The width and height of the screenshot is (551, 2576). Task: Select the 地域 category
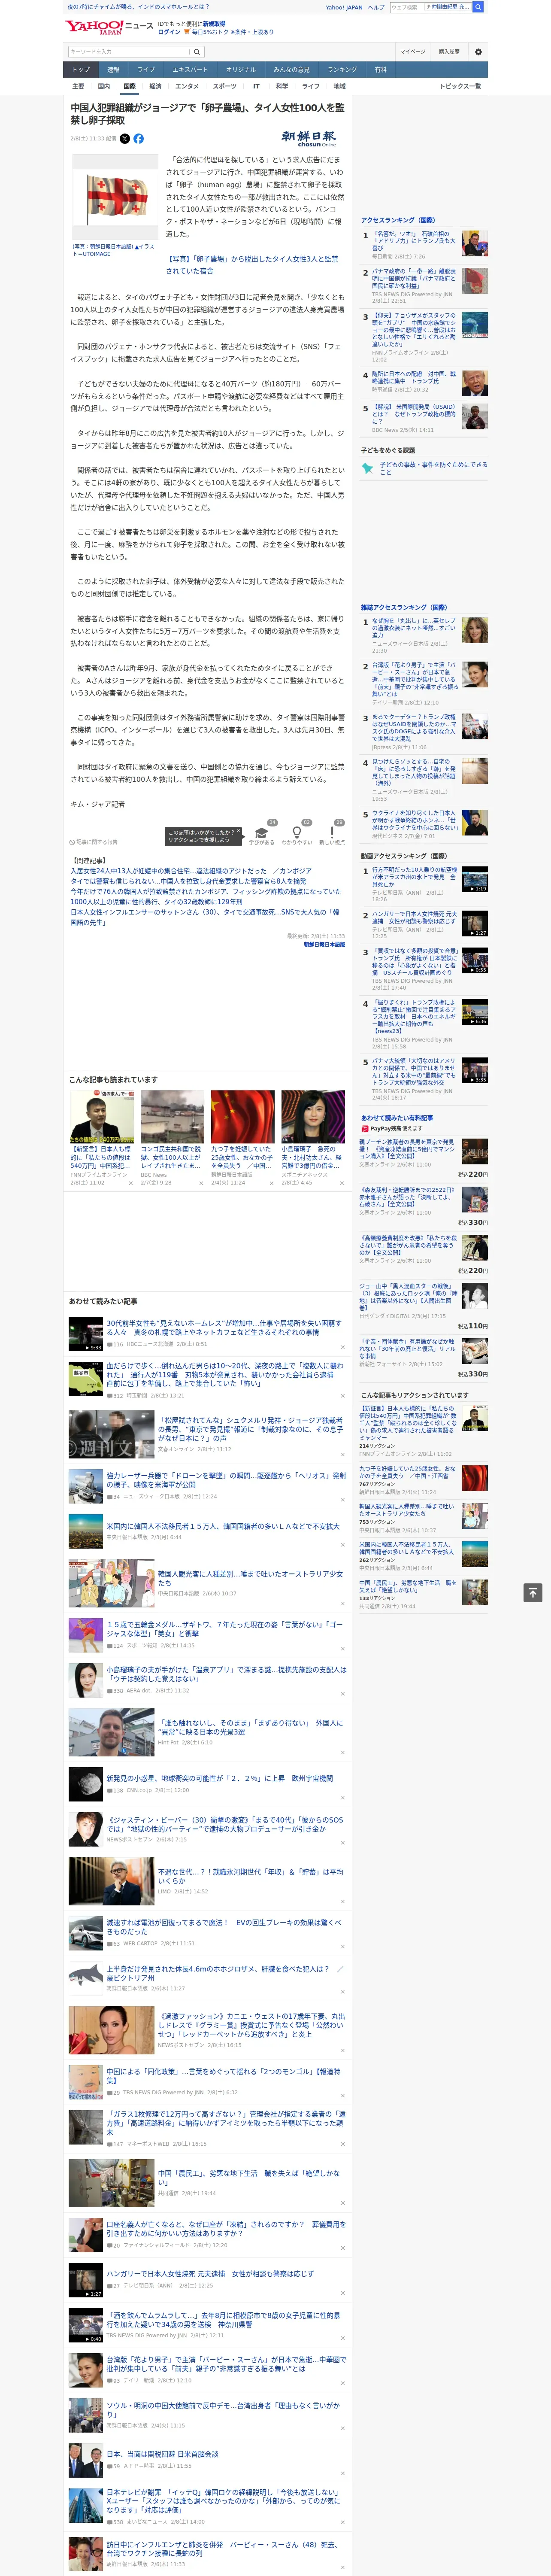tap(340, 86)
